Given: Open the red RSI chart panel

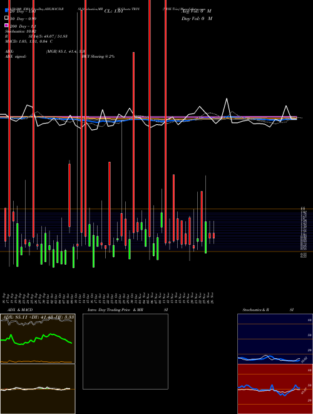Looking at the screenshot, I should (x=275, y=389).
